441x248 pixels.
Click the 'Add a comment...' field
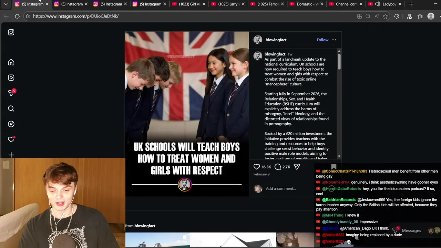point(281,188)
